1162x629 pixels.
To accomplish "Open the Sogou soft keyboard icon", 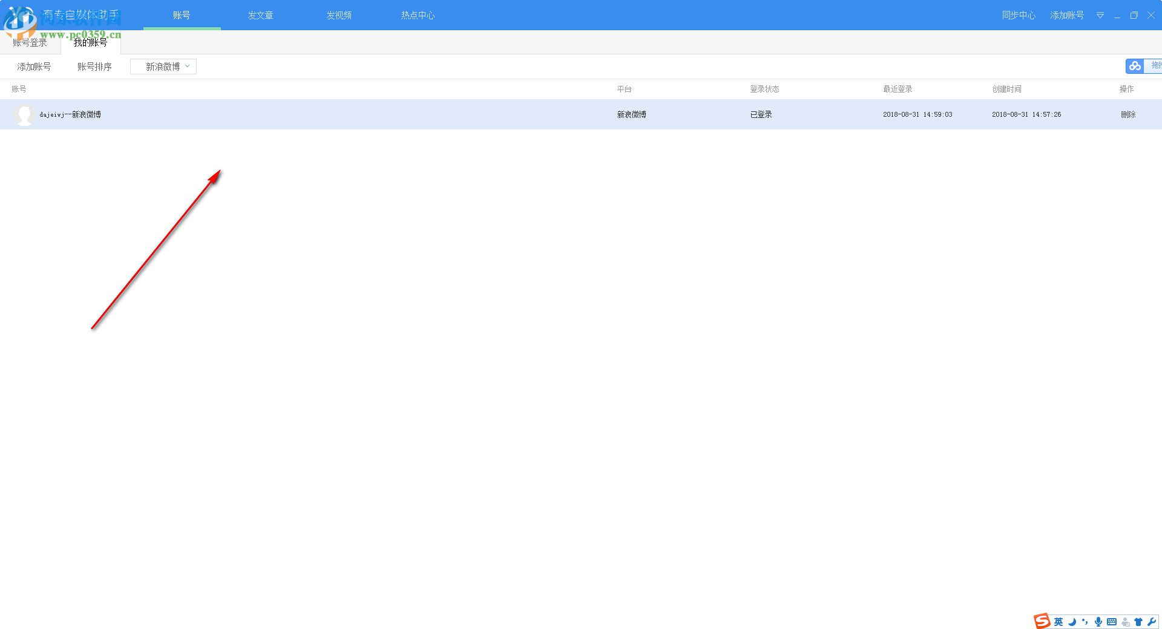I will pyautogui.click(x=1112, y=622).
